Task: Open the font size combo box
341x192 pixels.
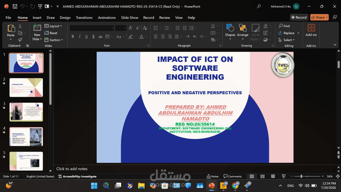Action: tap(121, 28)
